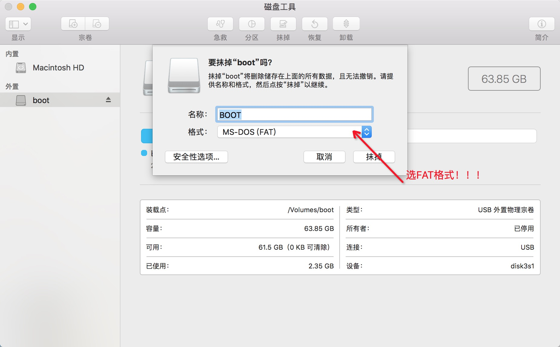Screen dimensions: 560x347
Task: Click the boot drive icon in sidebar
Action: (21, 100)
